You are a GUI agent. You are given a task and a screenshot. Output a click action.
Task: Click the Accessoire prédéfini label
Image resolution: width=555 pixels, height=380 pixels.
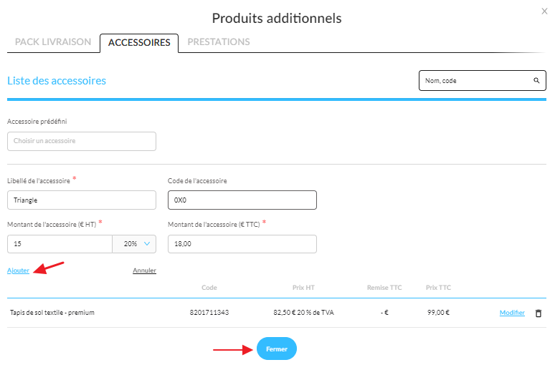37,122
